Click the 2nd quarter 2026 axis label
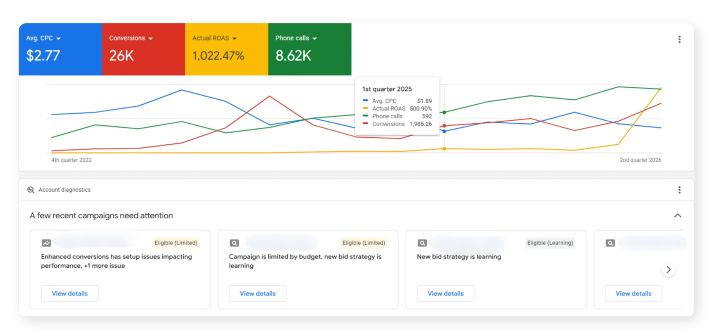This screenshot has width=712, height=336. [x=640, y=160]
